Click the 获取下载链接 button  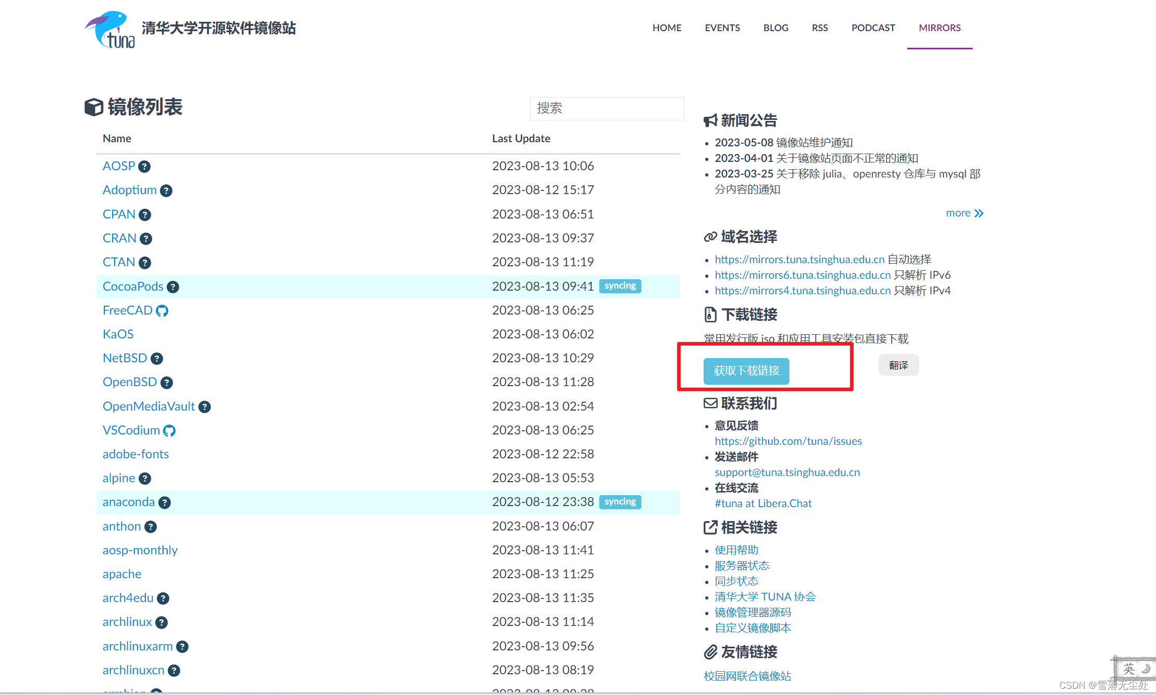[746, 371]
